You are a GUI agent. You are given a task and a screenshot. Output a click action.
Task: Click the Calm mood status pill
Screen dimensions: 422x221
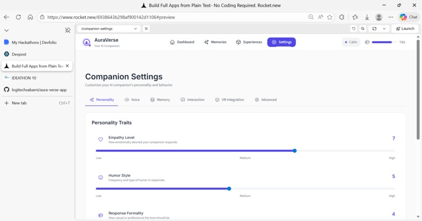351,42
